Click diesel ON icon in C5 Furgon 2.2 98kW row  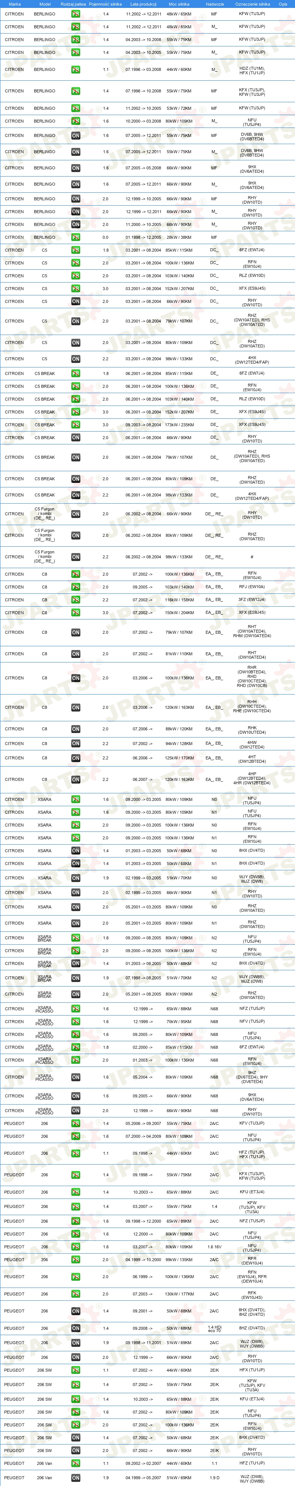click(75, 557)
